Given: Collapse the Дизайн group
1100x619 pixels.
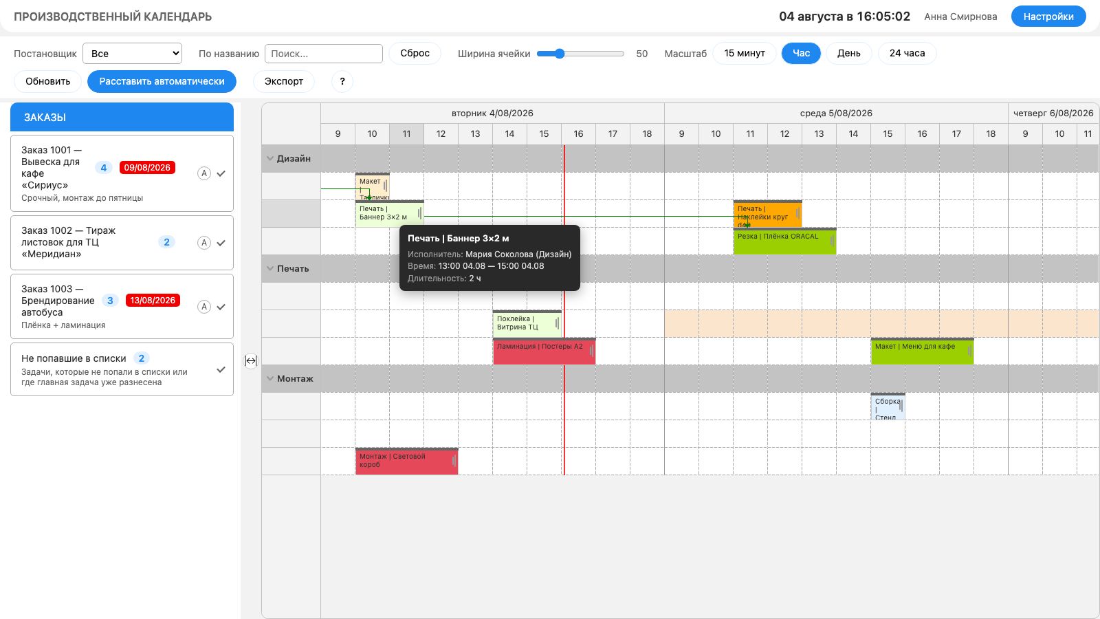Looking at the screenshot, I should [x=270, y=158].
